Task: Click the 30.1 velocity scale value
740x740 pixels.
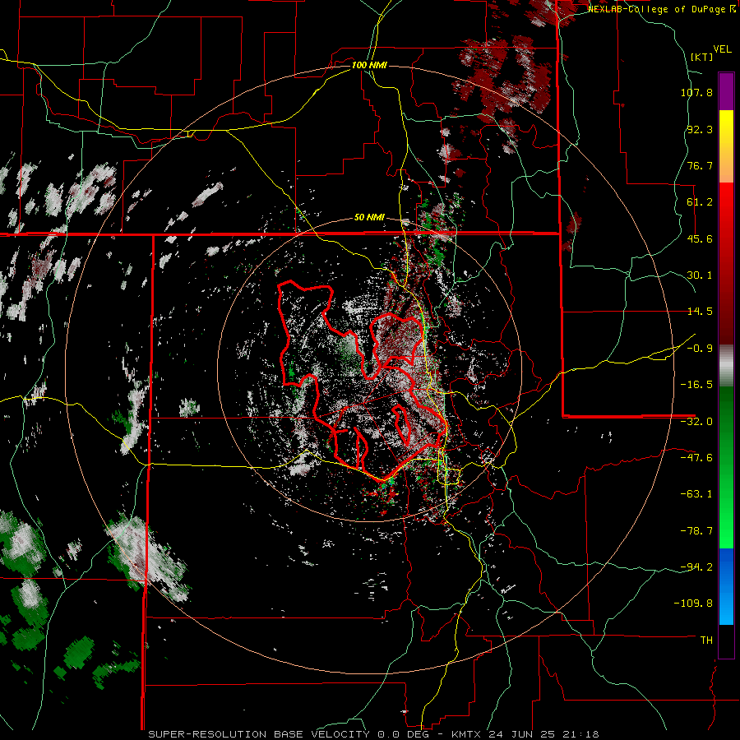Action: click(x=700, y=275)
